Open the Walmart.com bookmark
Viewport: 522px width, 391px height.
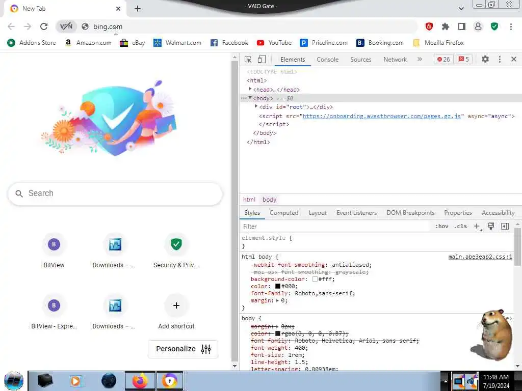coord(177,43)
